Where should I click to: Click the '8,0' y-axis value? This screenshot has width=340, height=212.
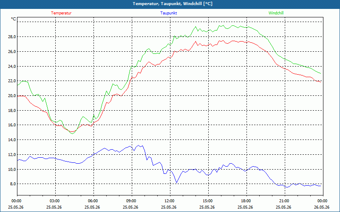[13, 184]
